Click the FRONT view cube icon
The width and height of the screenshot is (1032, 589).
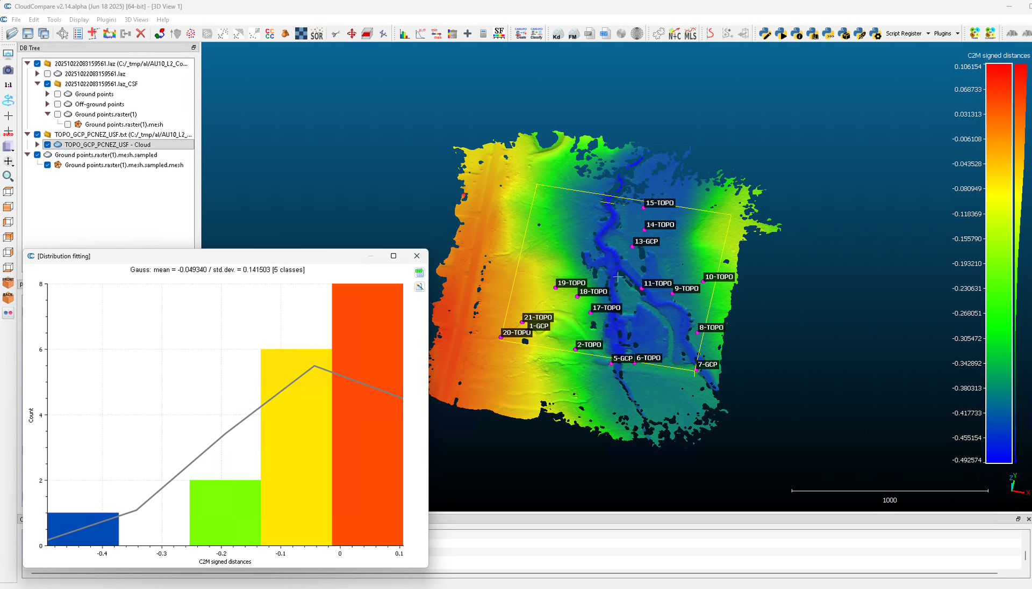[x=8, y=282]
